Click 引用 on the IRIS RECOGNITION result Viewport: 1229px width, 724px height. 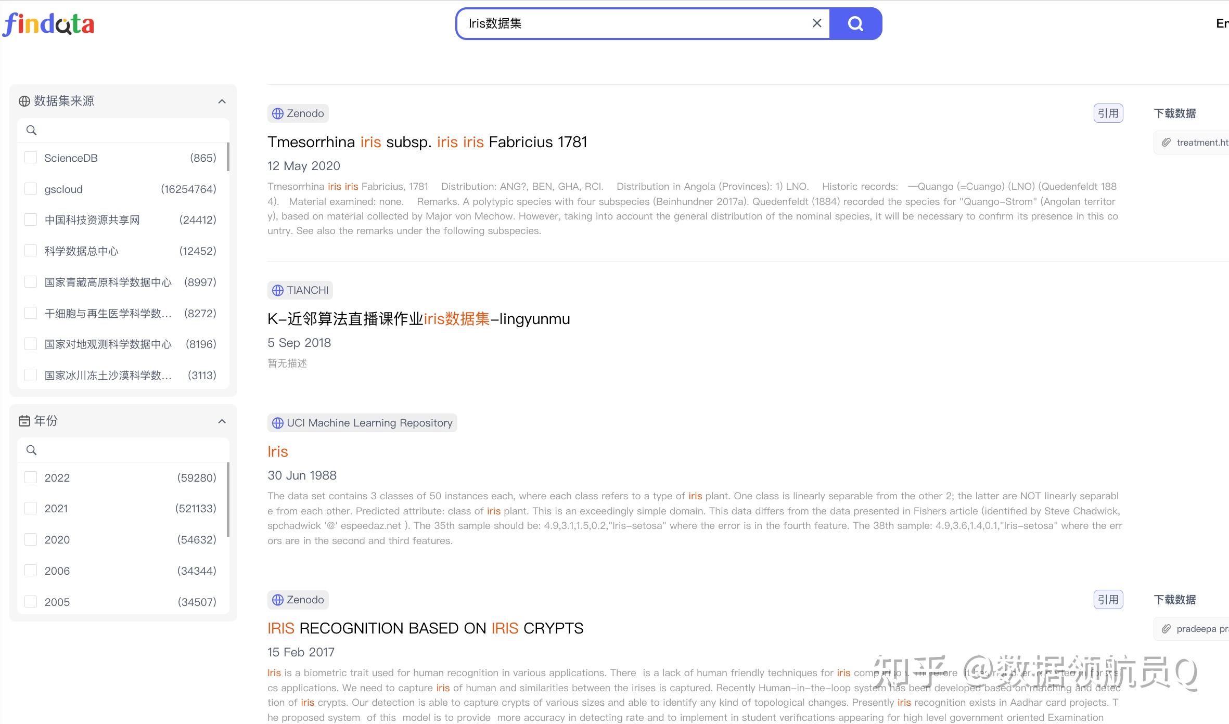pyautogui.click(x=1108, y=599)
